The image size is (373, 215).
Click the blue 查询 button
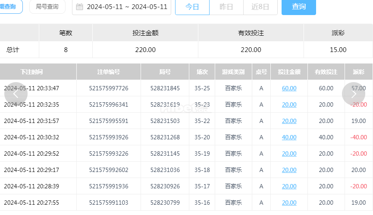tap(299, 7)
